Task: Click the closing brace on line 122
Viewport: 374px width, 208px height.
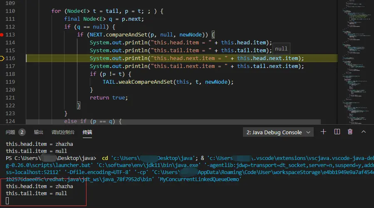Action: click(79, 105)
